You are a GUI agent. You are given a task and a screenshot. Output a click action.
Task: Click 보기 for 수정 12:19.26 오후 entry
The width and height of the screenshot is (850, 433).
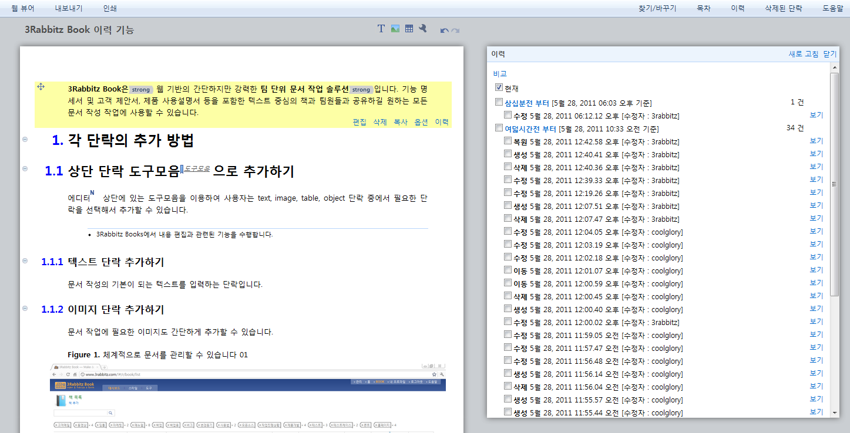pos(817,192)
